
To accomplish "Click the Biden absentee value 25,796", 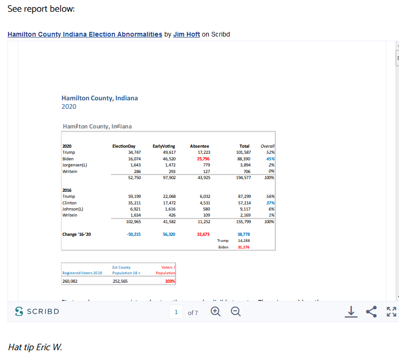I will point(203,159).
